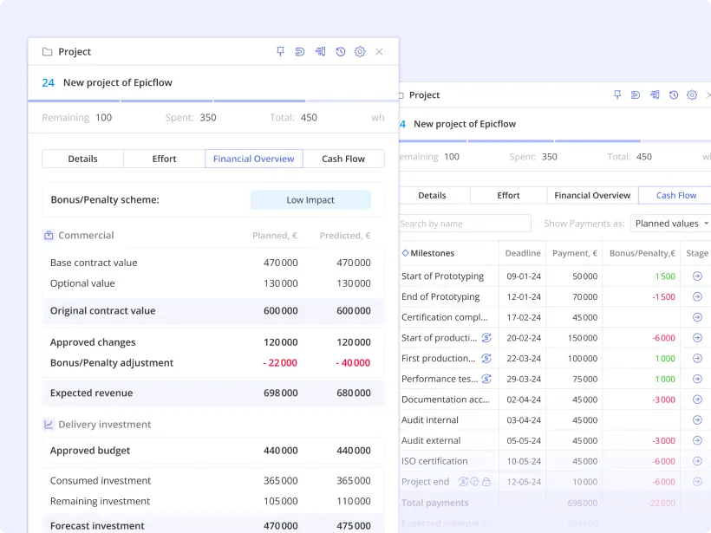
Task: Click the magnet icon in right Project window
Action: (x=636, y=94)
